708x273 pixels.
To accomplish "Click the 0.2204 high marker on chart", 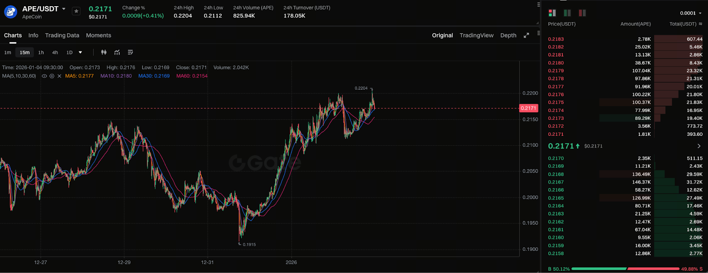I will [361, 88].
